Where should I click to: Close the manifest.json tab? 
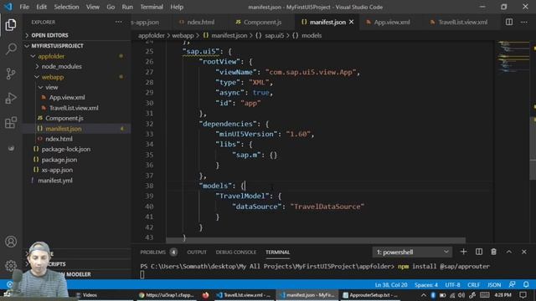pos(352,22)
